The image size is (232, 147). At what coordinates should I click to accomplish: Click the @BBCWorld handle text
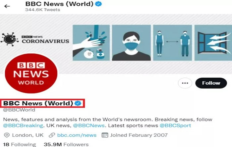[x=19, y=110]
